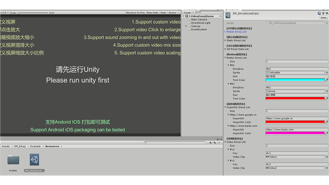The image size is (329, 185).
Task: Go to Assets in project breadcrumb
Action: pyautogui.click(x=6, y=146)
